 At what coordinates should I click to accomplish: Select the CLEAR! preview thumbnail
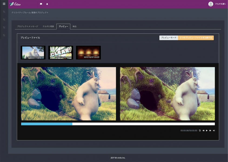coord(61,53)
